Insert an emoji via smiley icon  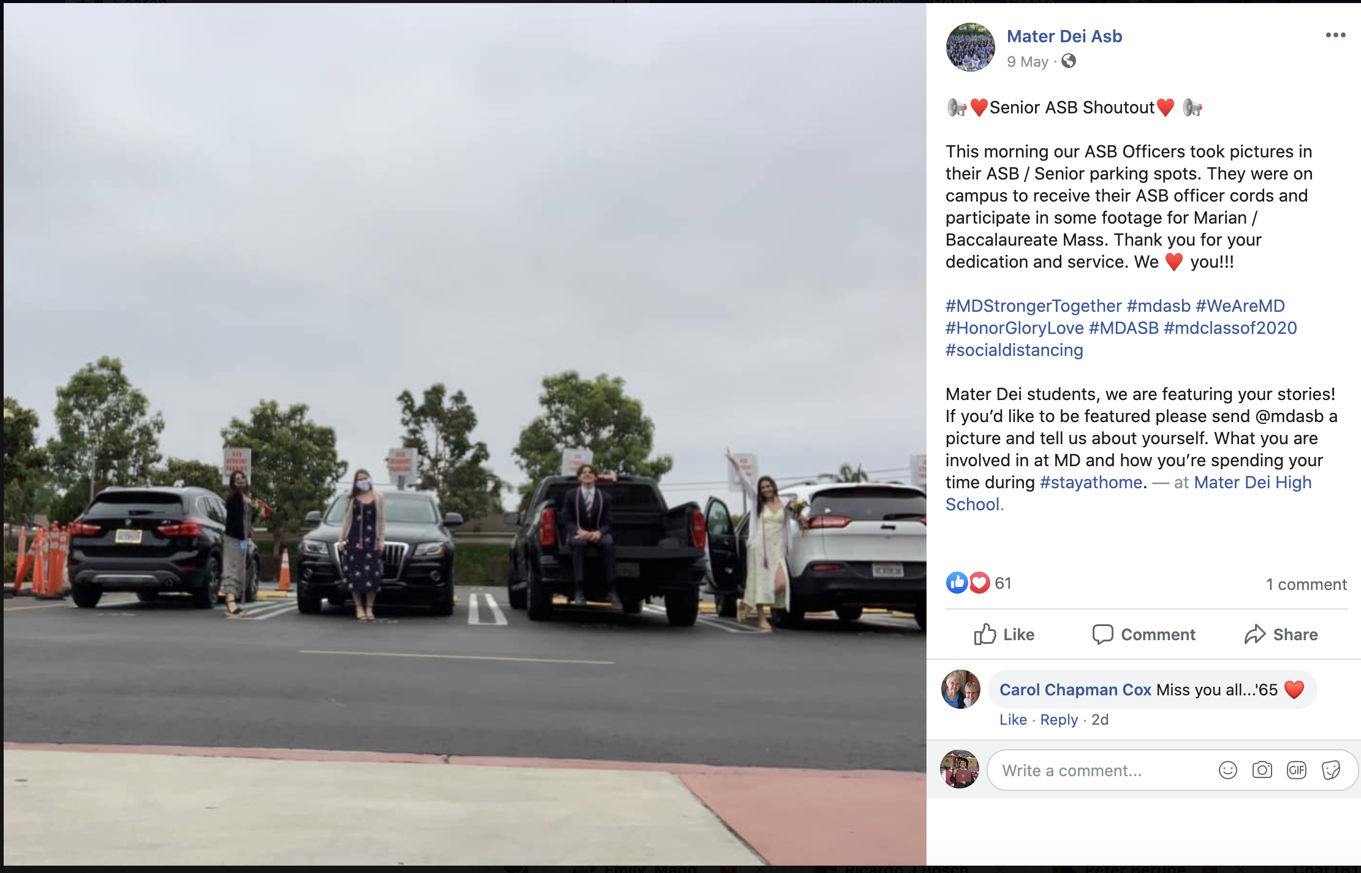1228,770
